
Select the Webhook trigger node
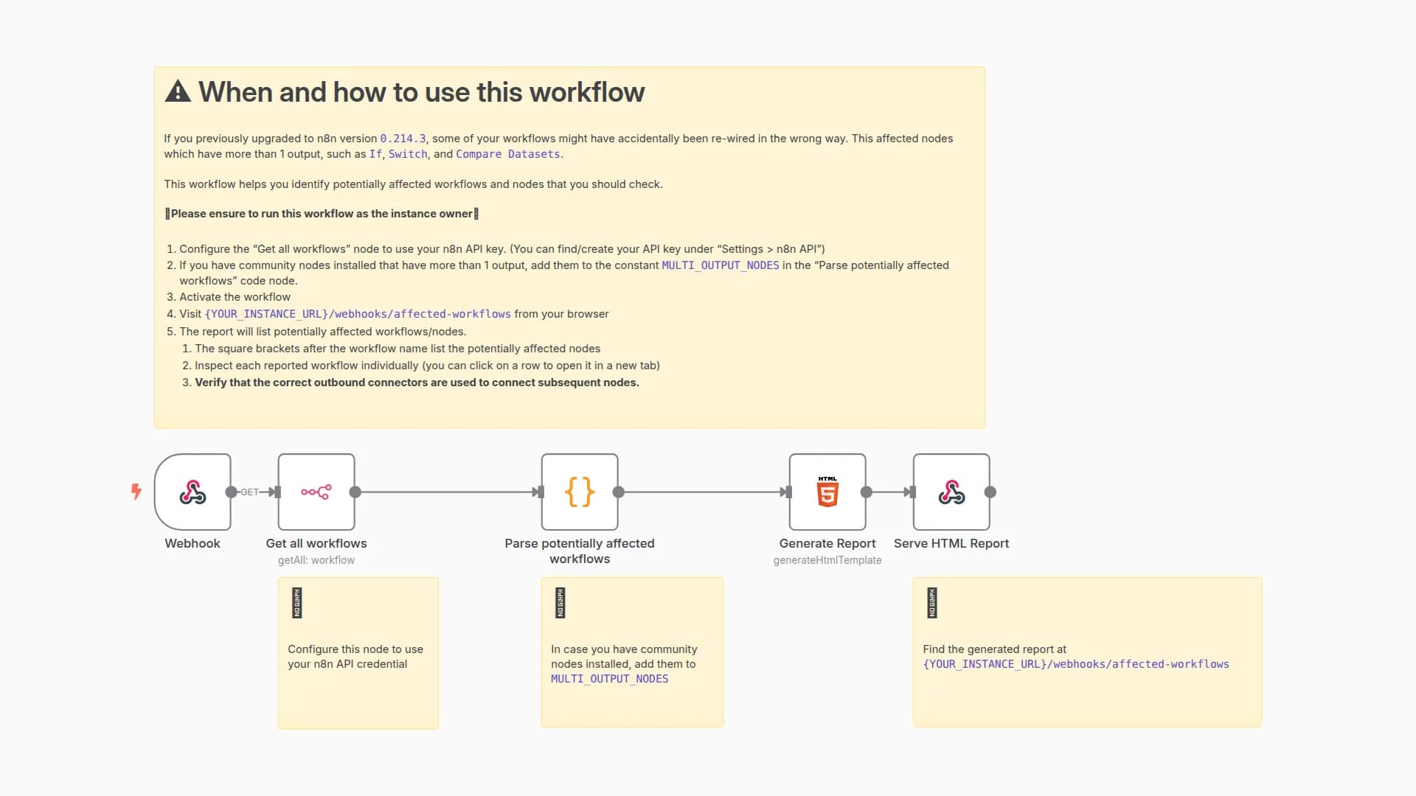pyautogui.click(x=192, y=492)
